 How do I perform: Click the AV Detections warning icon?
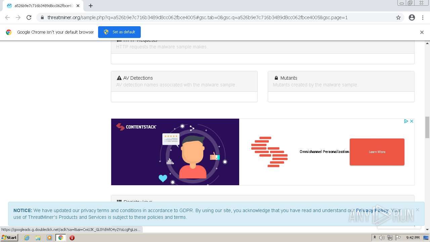tap(119, 78)
